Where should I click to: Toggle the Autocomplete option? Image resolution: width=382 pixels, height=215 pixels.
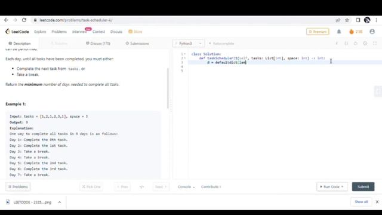[221, 44]
